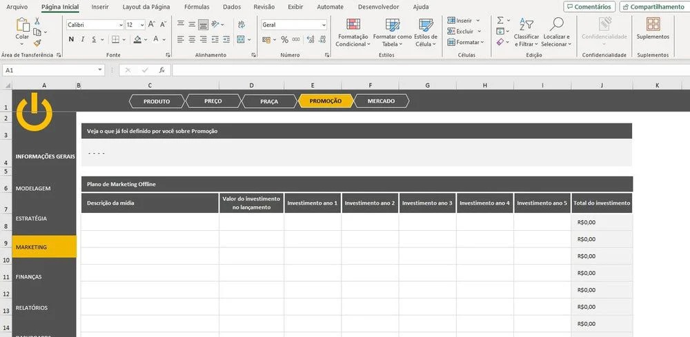Open Suplementos add-ins

[x=653, y=29]
